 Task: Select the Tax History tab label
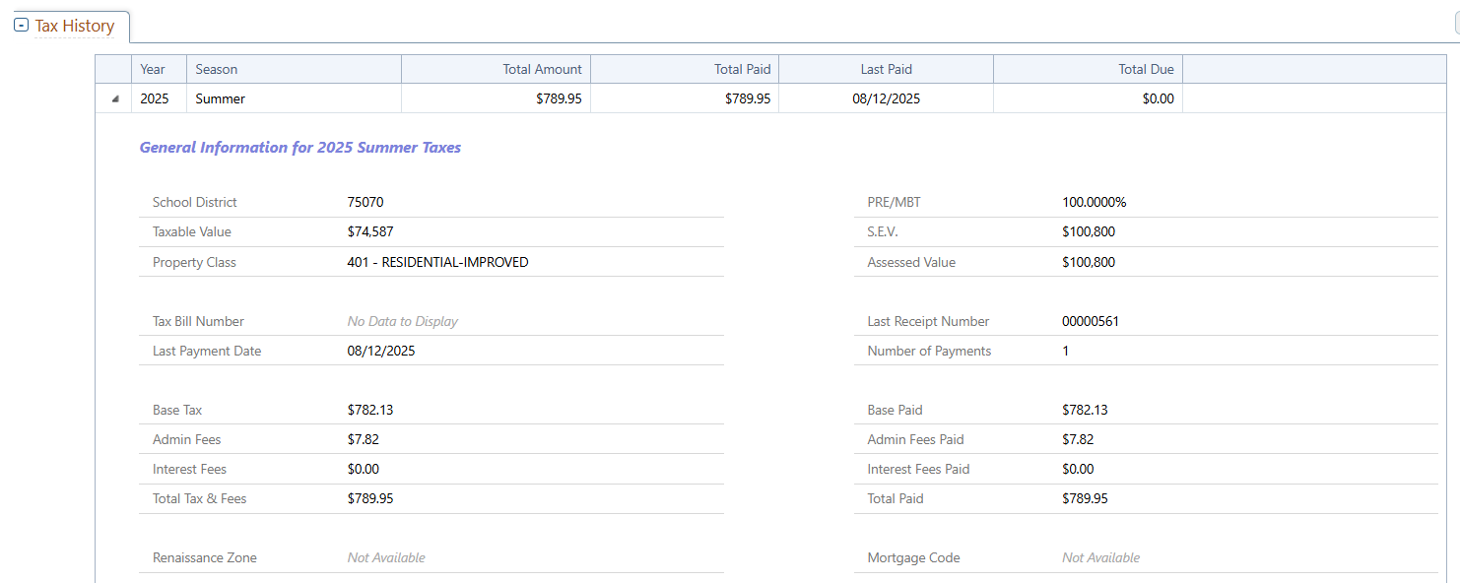75,26
